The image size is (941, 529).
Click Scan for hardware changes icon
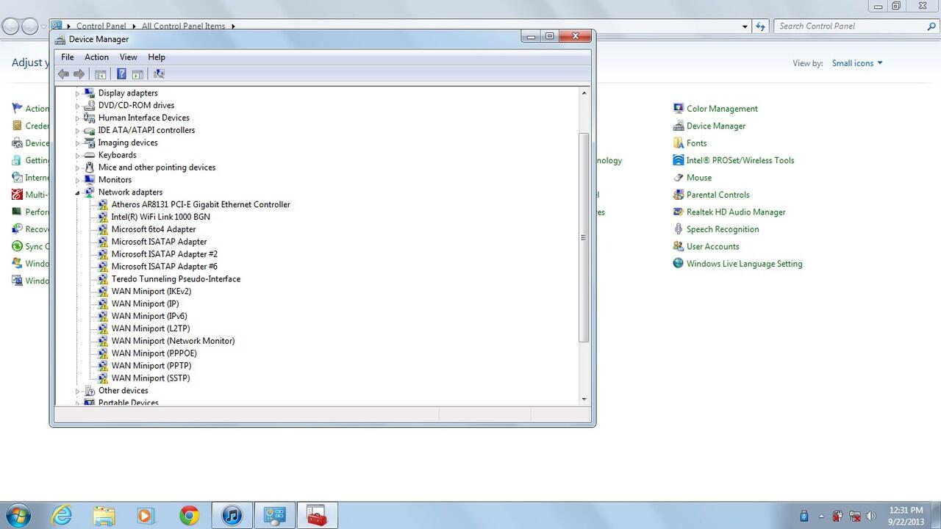pyautogui.click(x=159, y=73)
